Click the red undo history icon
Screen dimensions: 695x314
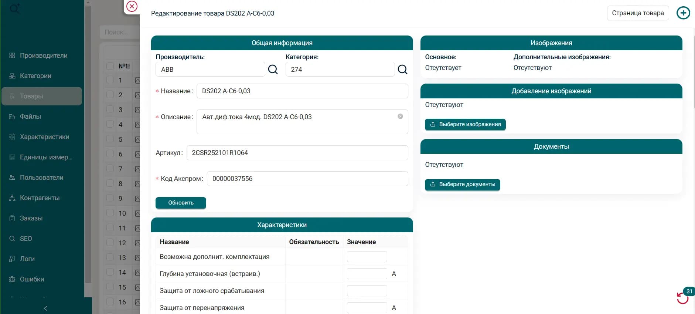(x=682, y=298)
